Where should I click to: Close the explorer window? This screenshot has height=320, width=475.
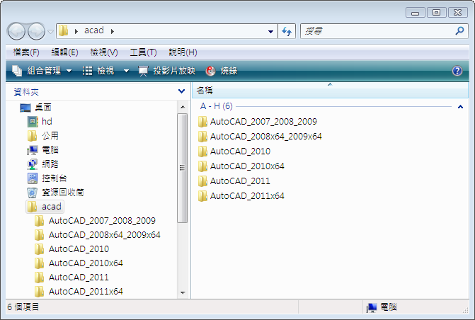point(458,13)
